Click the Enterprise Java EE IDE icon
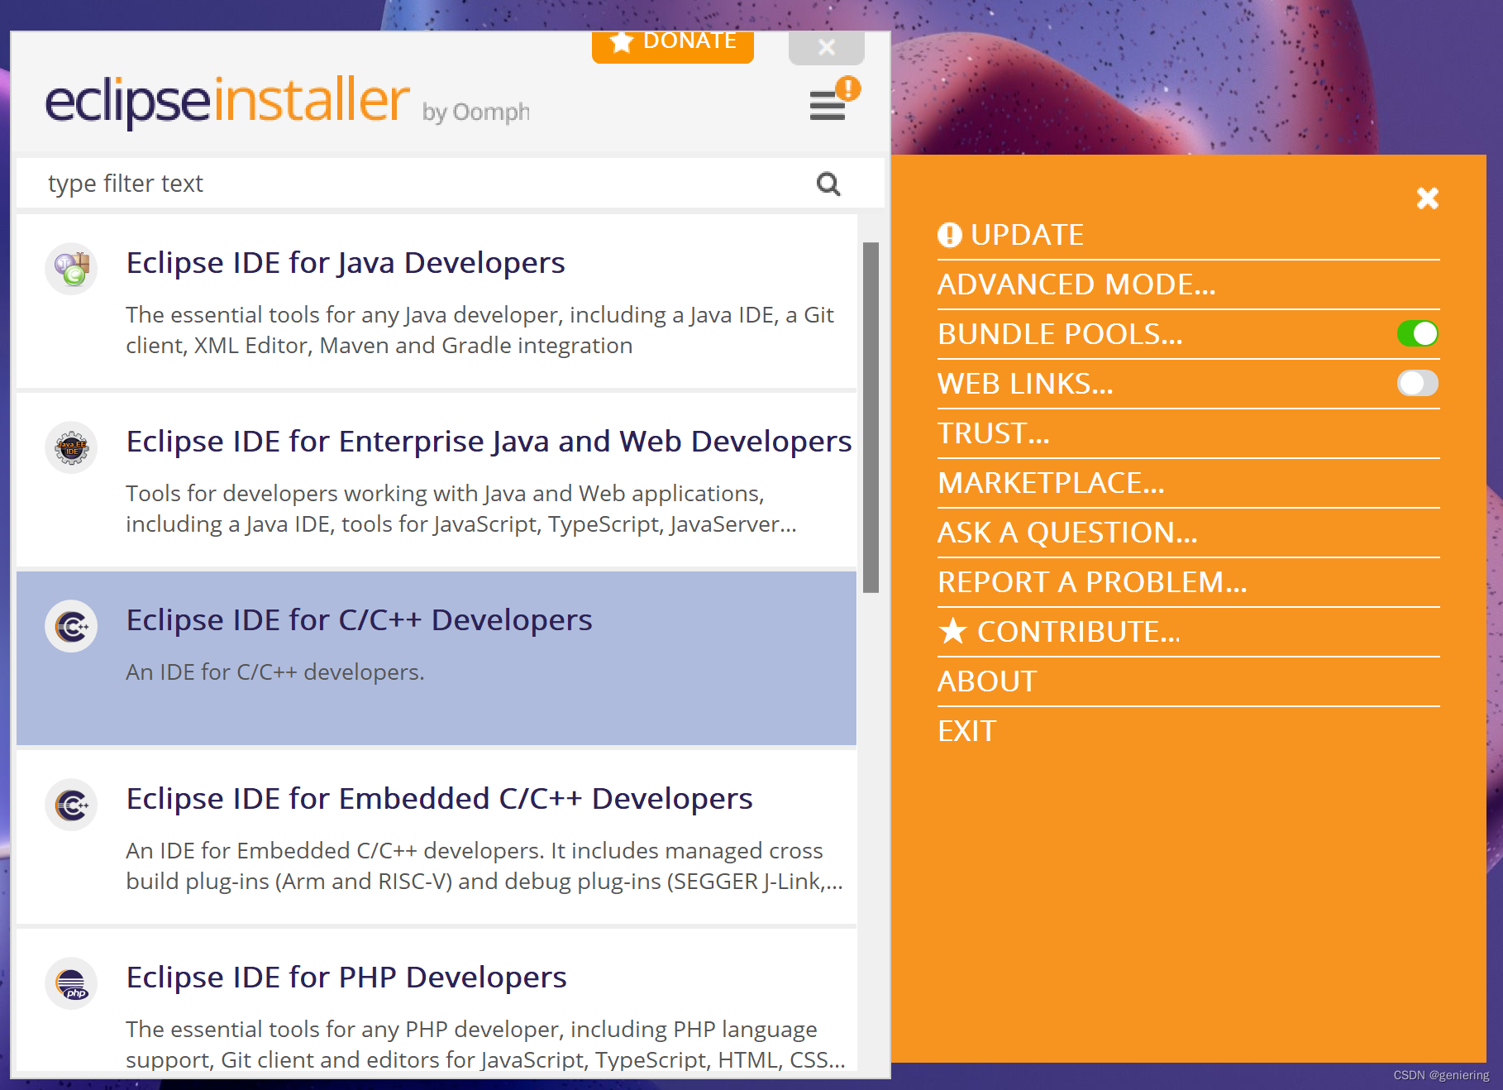Image resolution: width=1503 pixels, height=1090 pixels. 71,447
